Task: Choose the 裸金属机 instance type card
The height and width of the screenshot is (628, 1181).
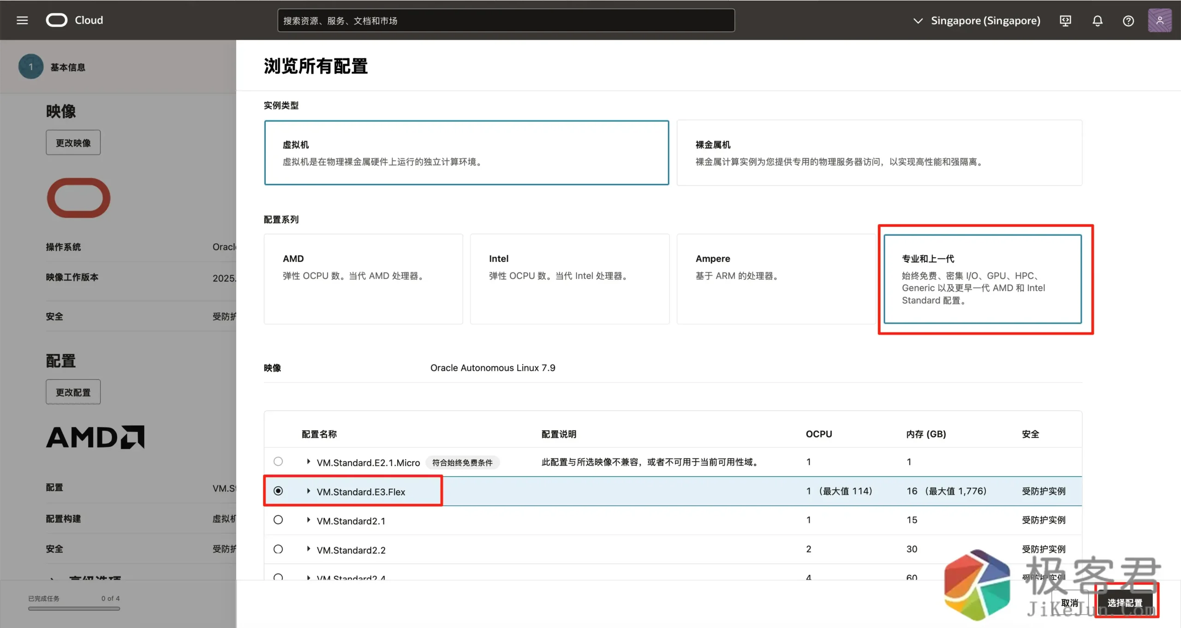Action: coord(879,153)
